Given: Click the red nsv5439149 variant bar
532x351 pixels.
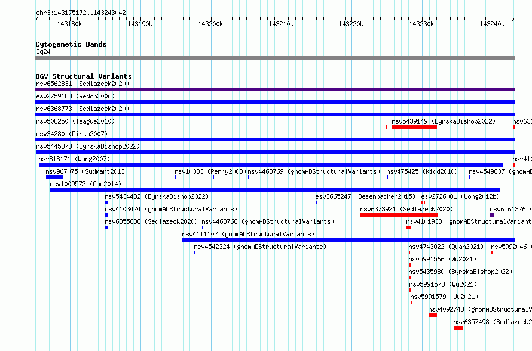Looking at the screenshot, I should (414, 127).
